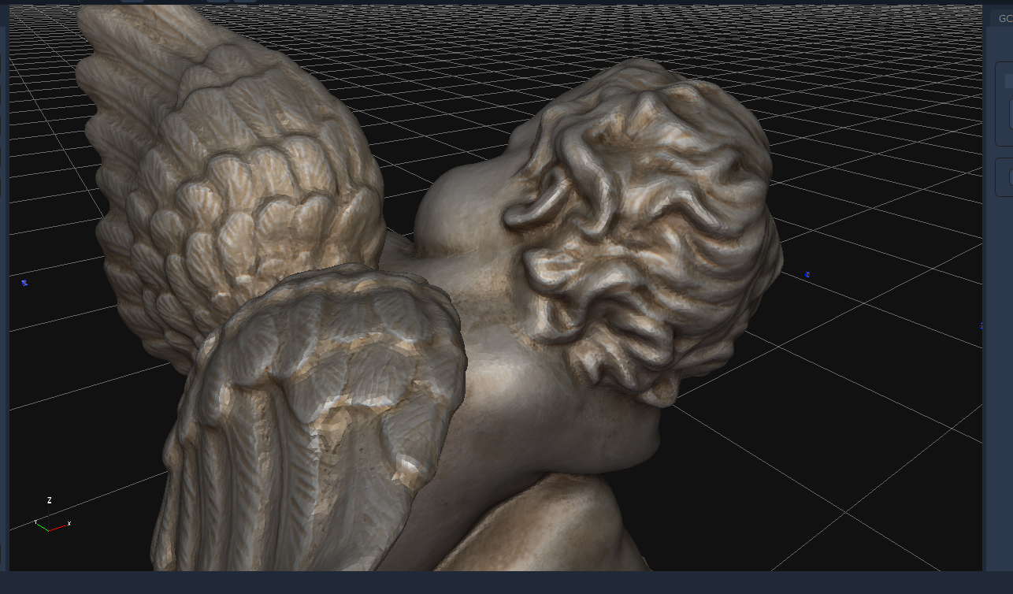Click the XYZ axis orientation gizmo

pyautogui.click(x=50, y=522)
